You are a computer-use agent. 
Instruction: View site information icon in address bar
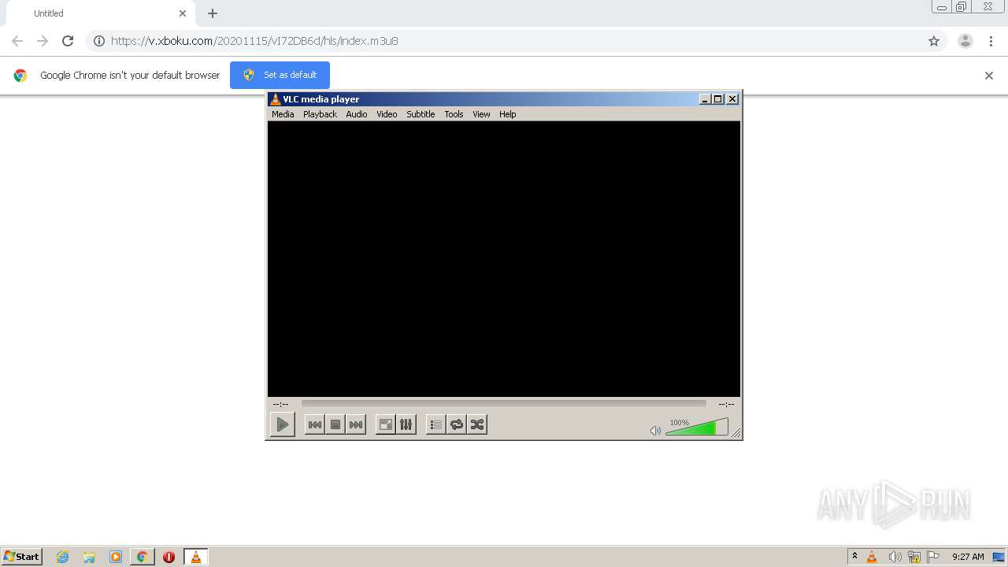[x=99, y=41]
